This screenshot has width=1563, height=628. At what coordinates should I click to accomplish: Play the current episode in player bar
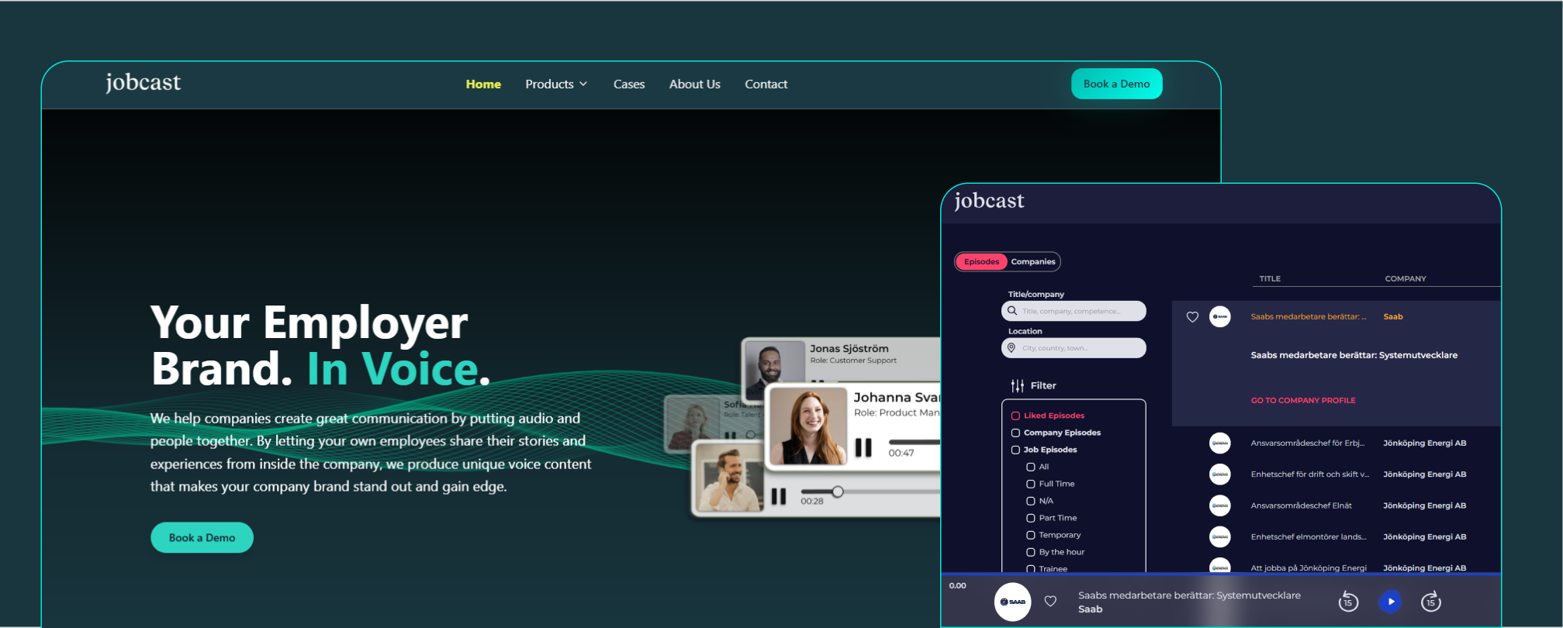click(x=1390, y=601)
